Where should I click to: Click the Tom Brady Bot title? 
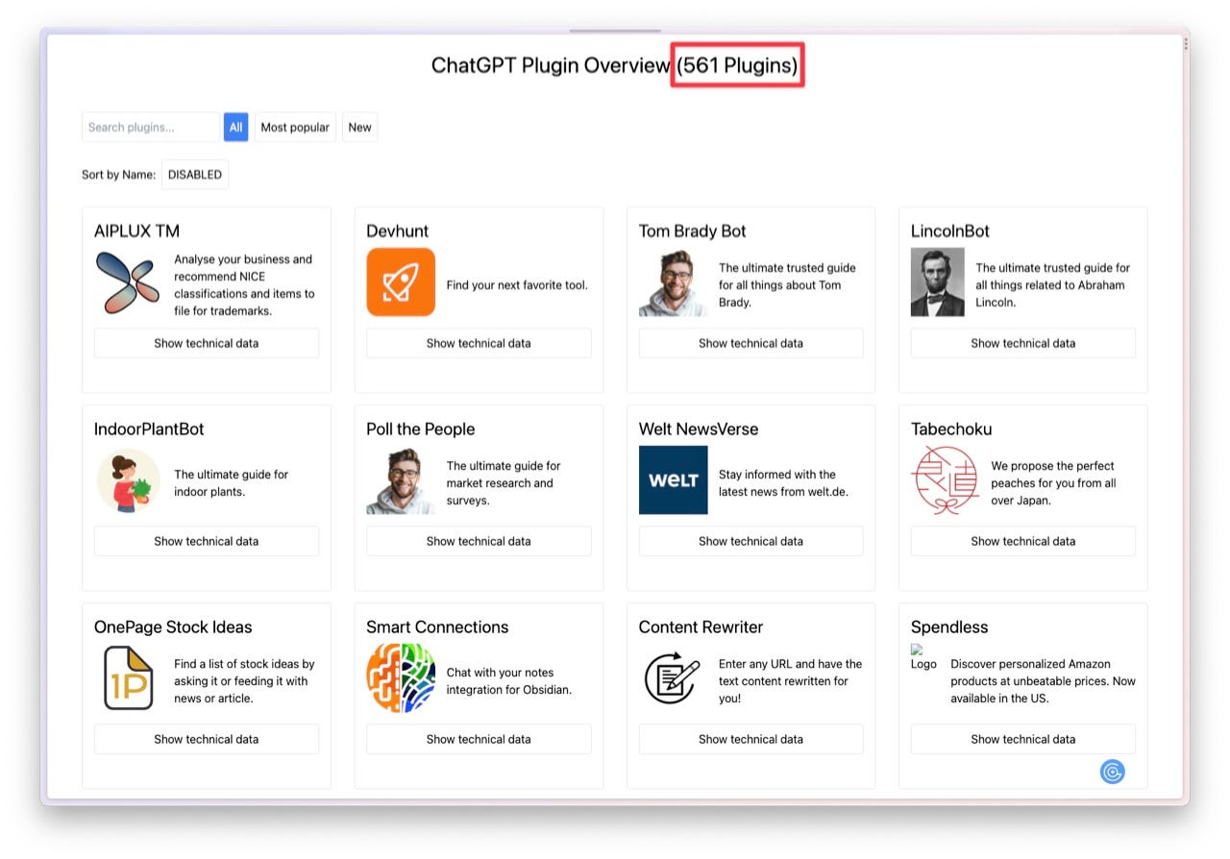(x=693, y=231)
